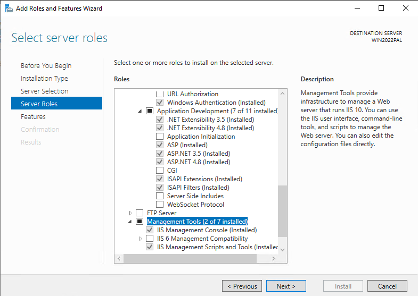
Task: Click the Next button
Action: coord(286,286)
